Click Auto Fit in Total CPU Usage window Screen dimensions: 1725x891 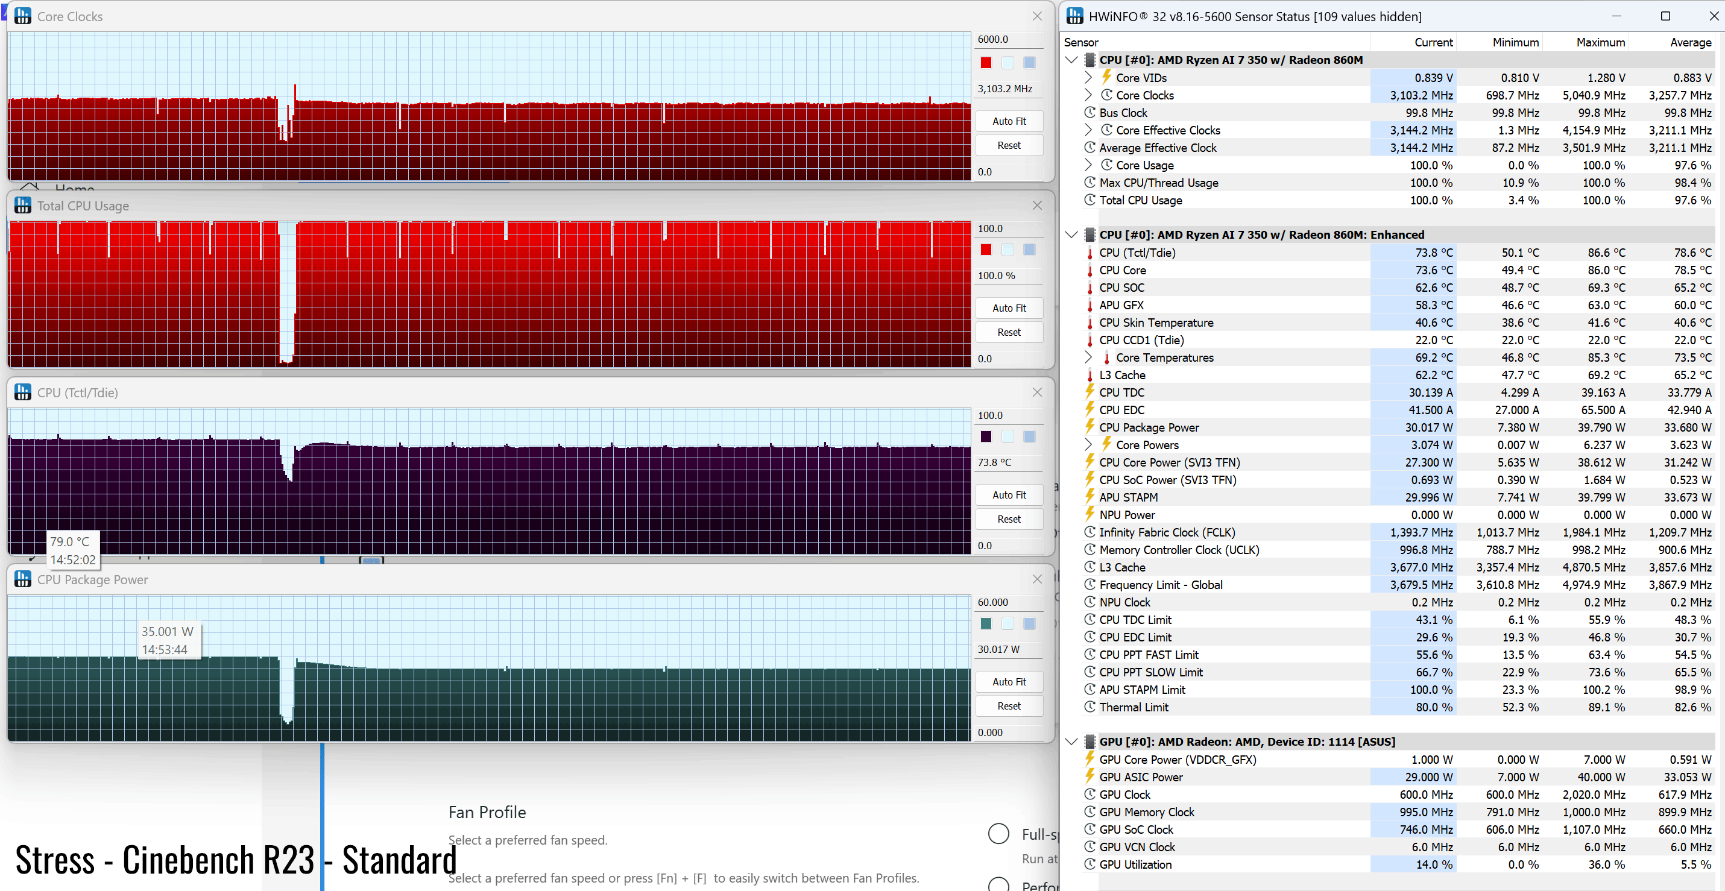[x=1009, y=308]
